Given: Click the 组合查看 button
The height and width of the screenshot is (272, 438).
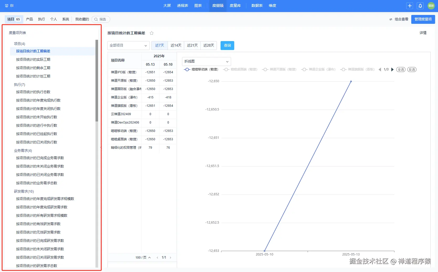Looking at the screenshot, I should 399,19.
